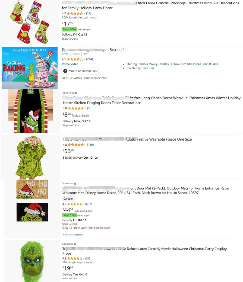Click the star rating of the Baking Challenge show
This screenshot has height=282, width=243.
(x=75, y=59)
